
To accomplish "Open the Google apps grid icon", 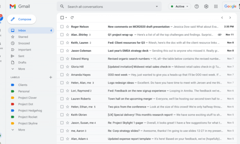I will [216, 7].
